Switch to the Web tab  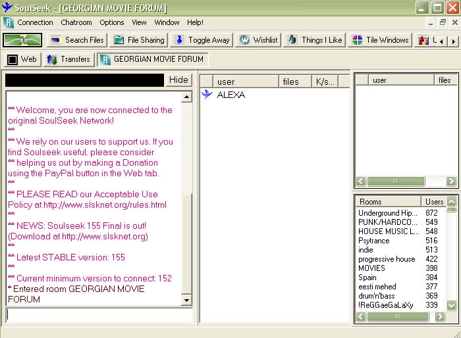tap(22, 60)
